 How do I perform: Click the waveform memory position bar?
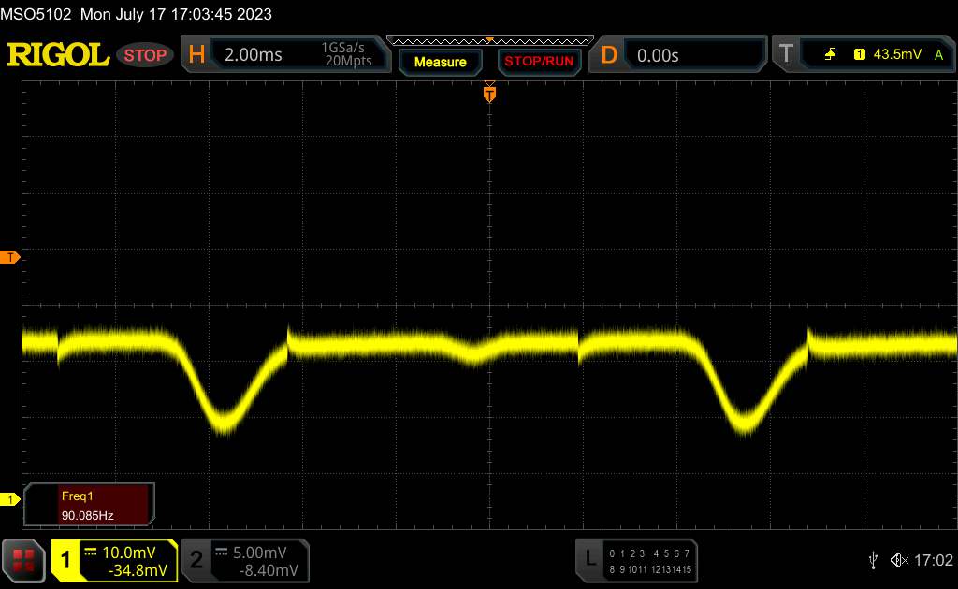click(490, 41)
